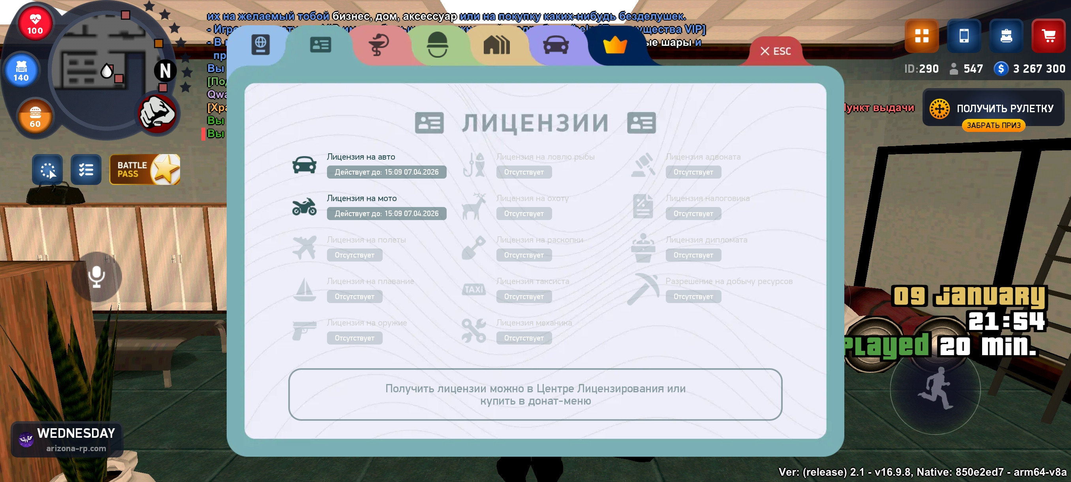This screenshot has width=1071, height=482.
Task: Open the house property tab
Action: 496,45
